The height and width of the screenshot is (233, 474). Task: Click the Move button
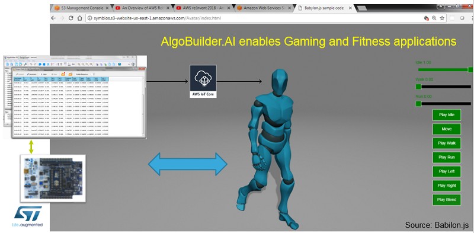(x=447, y=129)
